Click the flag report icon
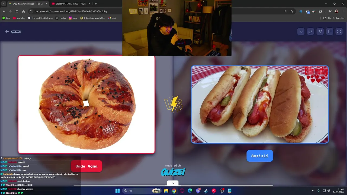Screen dimensions: 347x195 click(x=329, y=31)
